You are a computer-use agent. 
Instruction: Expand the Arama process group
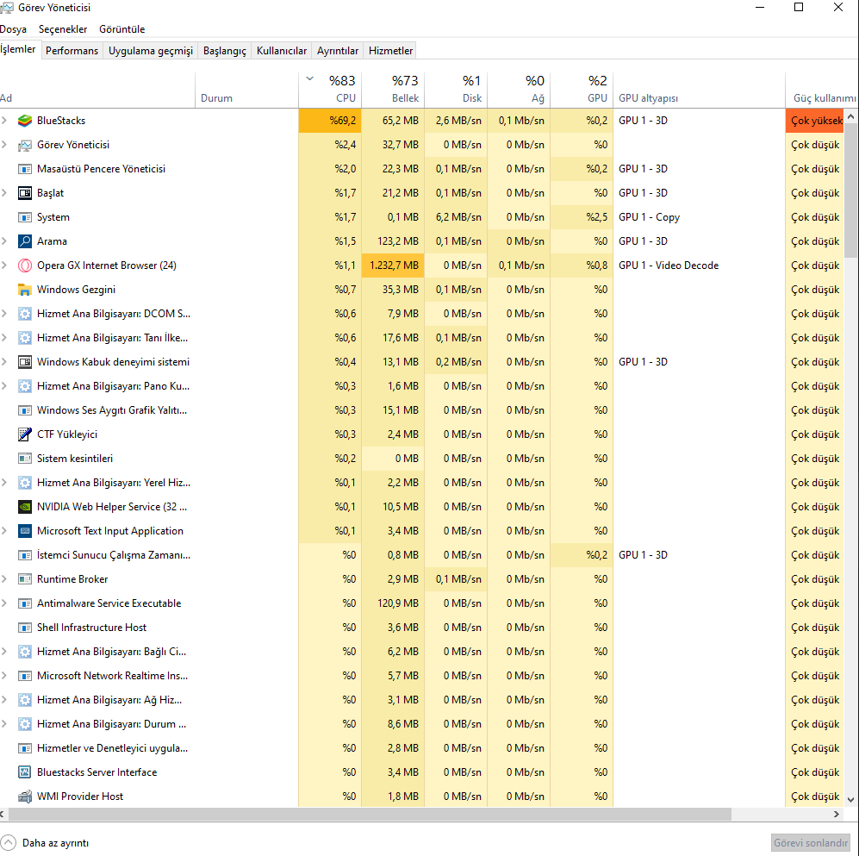[4, 241]
